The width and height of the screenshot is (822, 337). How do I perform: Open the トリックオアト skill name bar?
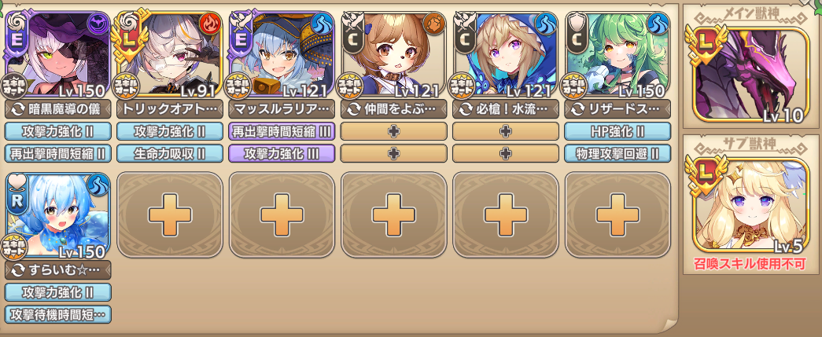click(x=170, y=109)
